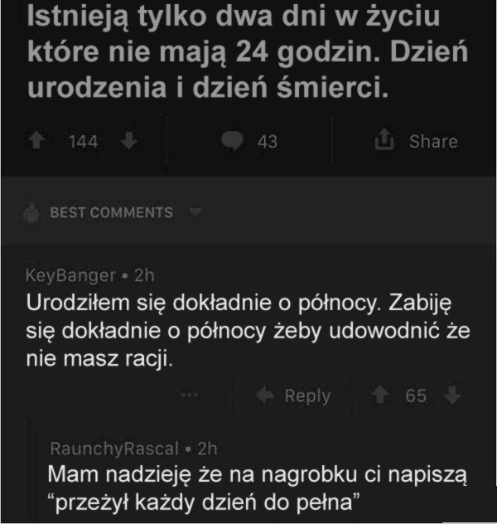
Task: Upvote the post with 144 points
Action: coord(37,142)
